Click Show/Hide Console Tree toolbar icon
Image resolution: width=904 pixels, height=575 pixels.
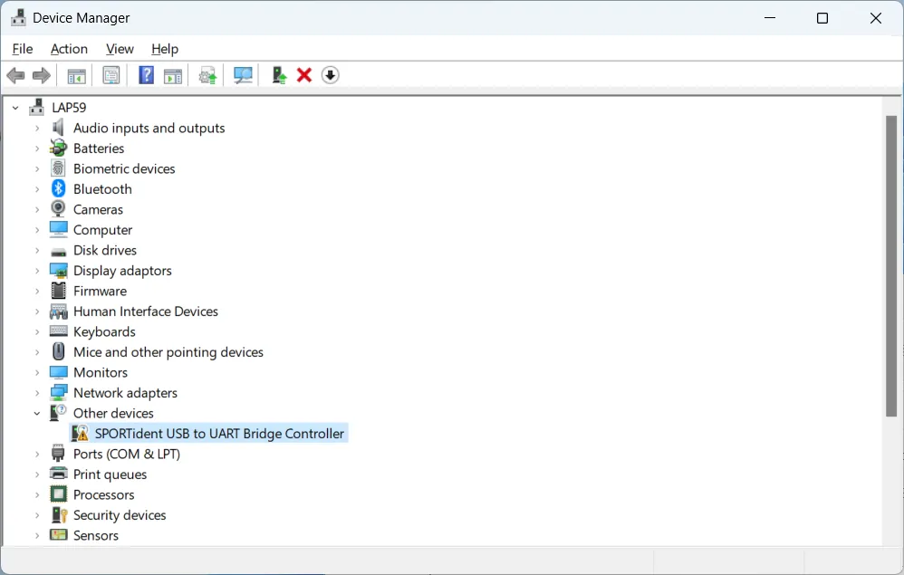(x=77, y=75)
